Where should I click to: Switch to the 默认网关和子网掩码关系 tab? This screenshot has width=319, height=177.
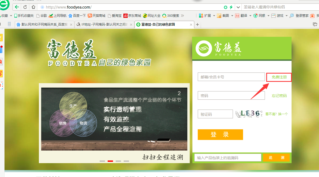44,25
